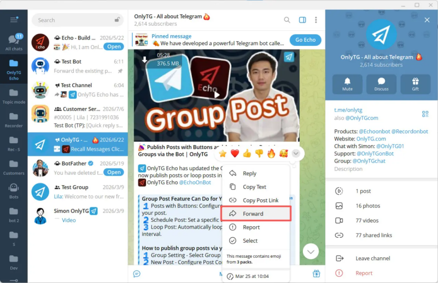This screenshot has height=283, width=438.
Task: Click Open button on Echo chat
Action: [x=114, y=47]
